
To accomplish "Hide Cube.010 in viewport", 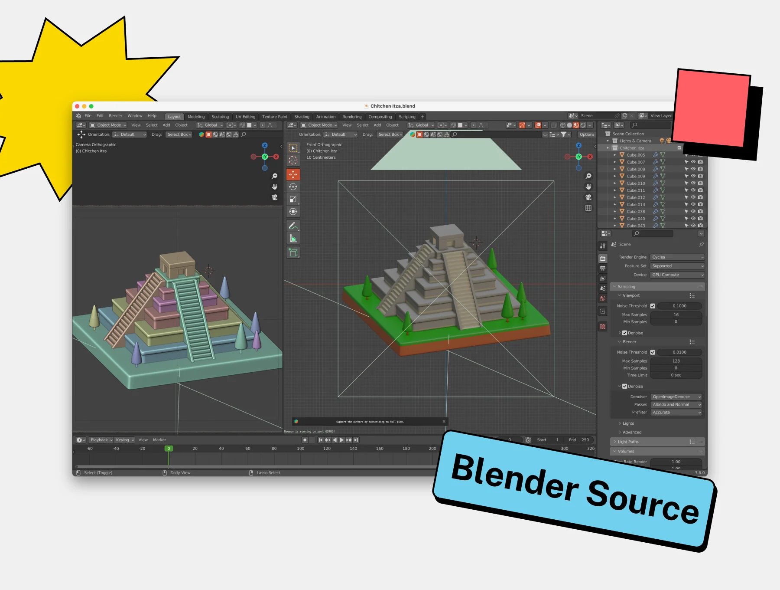I will pos(693,184).
